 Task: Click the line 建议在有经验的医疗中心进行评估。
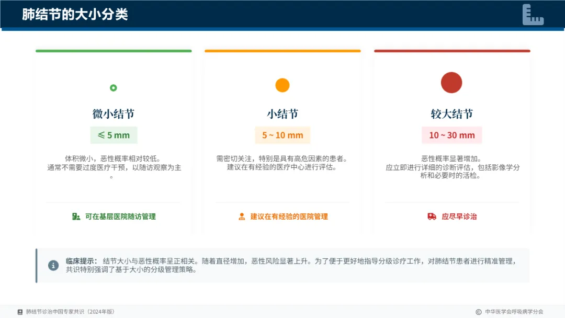tap(282, 167)
